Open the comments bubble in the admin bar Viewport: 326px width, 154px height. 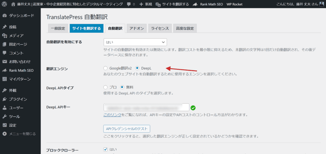point(129,4)
